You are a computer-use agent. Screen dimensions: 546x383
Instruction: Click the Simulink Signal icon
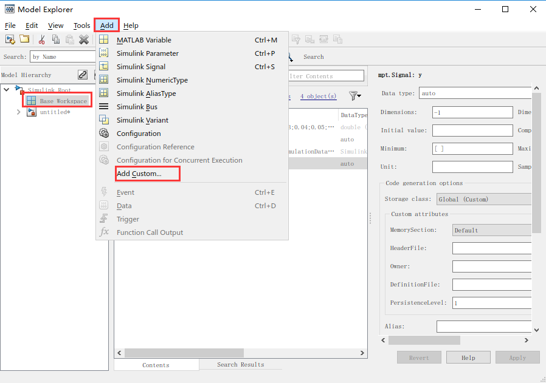point(104,66)
